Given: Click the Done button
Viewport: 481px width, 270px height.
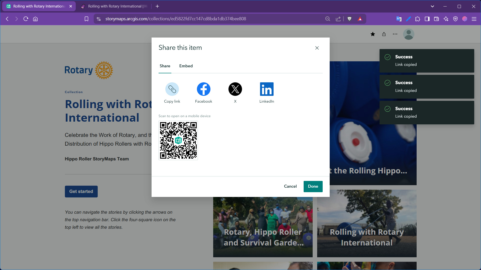Looking at the screenshot, I should [x=313, y=186].
